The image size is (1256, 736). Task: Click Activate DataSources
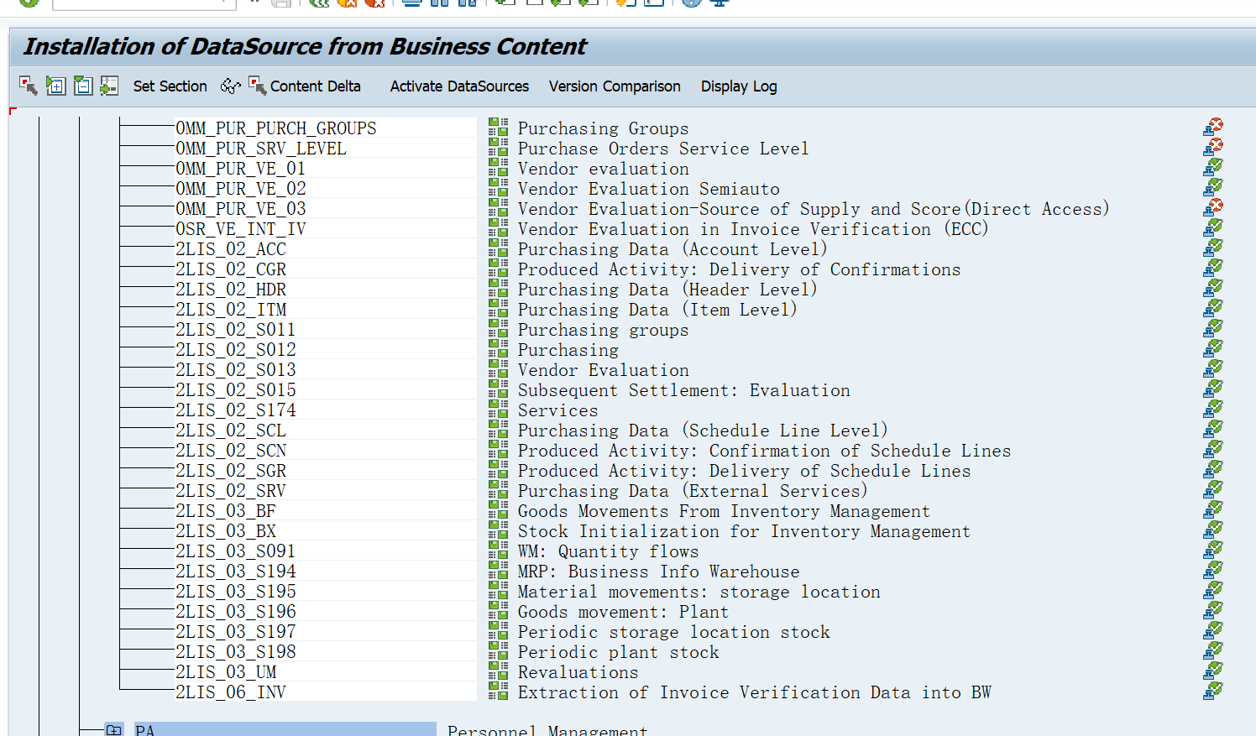458,86
